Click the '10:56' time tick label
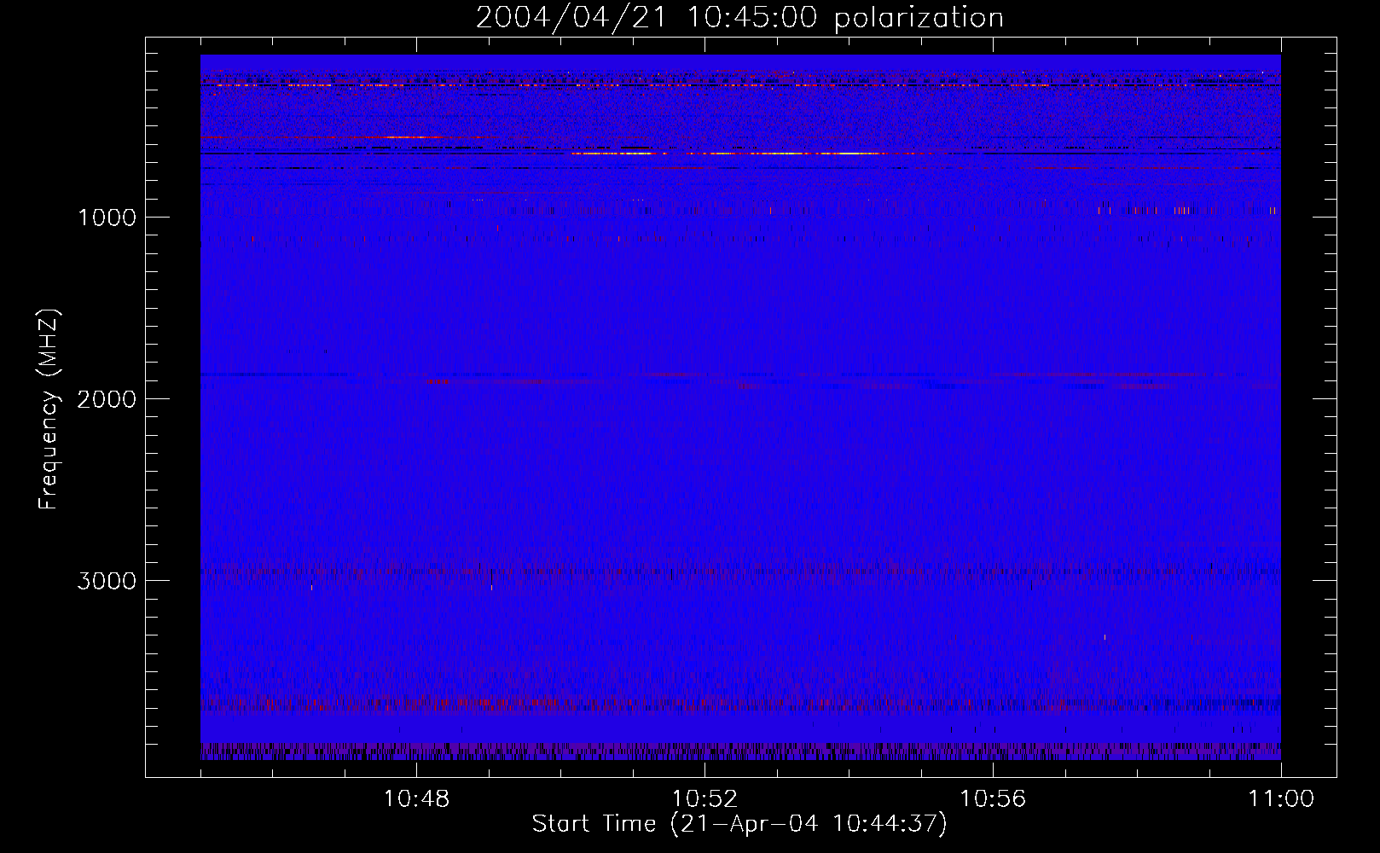 (993, 799)
